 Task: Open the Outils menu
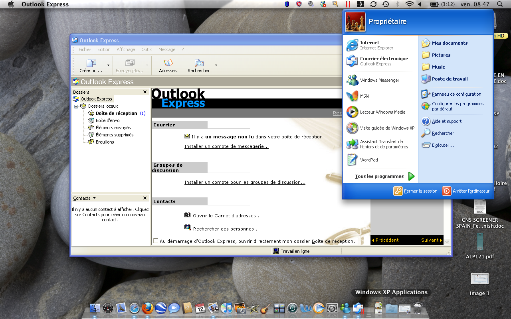click(x=147, y=49)
